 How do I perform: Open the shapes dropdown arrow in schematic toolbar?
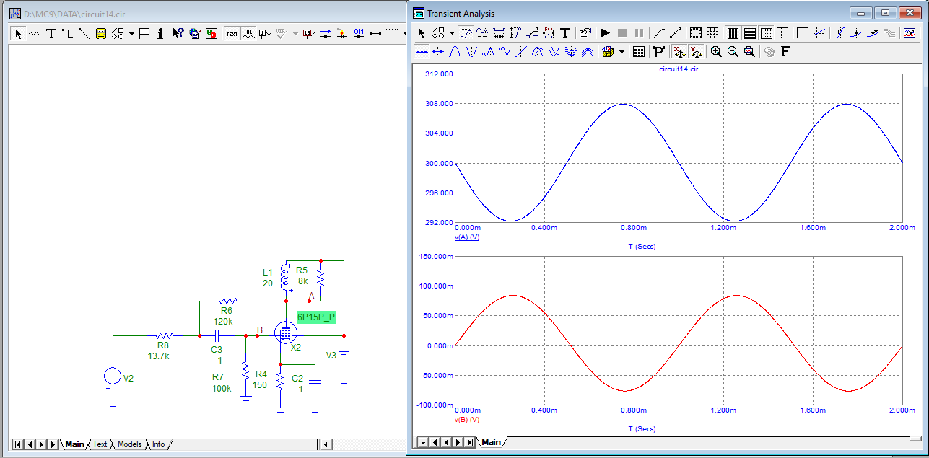(131, 33)
